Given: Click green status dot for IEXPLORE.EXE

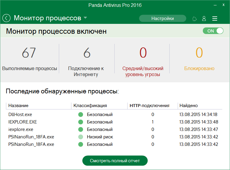Looking at the screenshot, I should 81,122.
